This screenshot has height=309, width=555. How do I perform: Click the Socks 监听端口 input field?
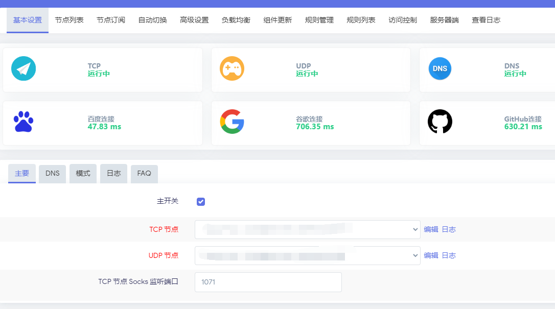(x=268, y=282)
